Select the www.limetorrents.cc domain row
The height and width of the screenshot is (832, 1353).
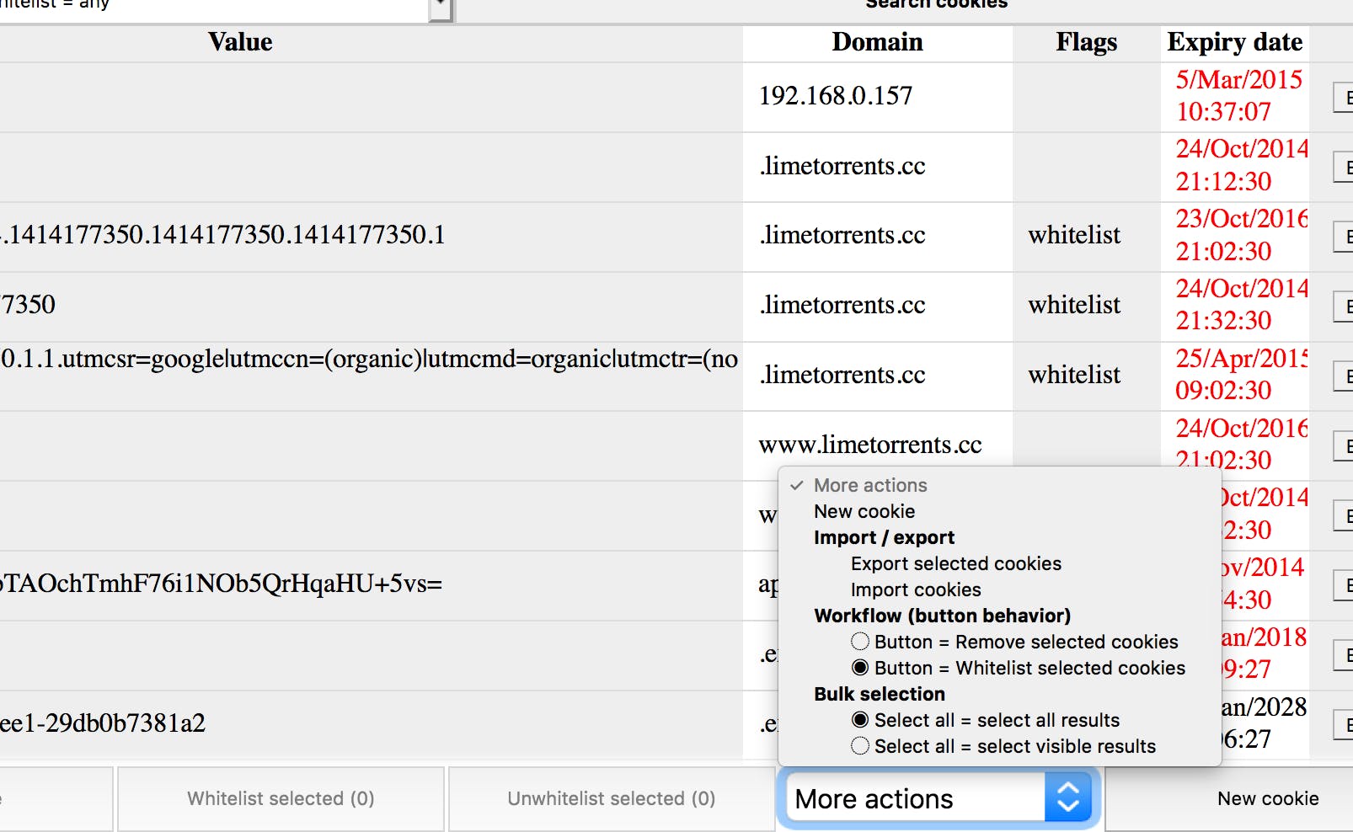coord(869,445)
